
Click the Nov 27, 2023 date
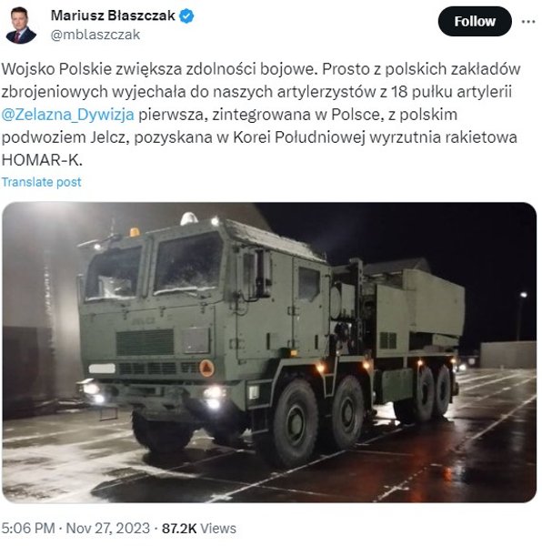click(108, 528)
